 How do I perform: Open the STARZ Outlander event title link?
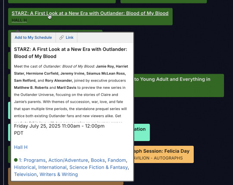coord(90,13)
